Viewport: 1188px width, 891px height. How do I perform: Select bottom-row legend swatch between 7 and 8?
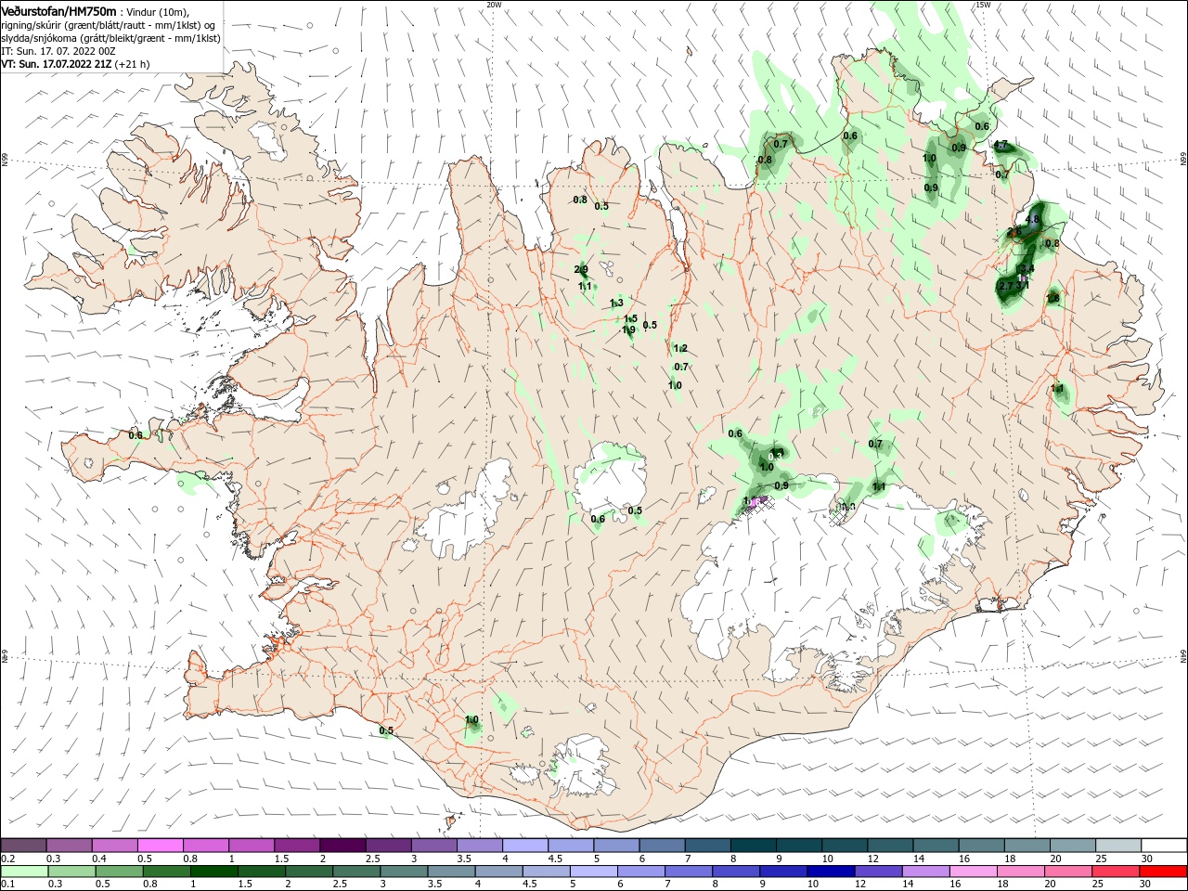click(688, 872)
